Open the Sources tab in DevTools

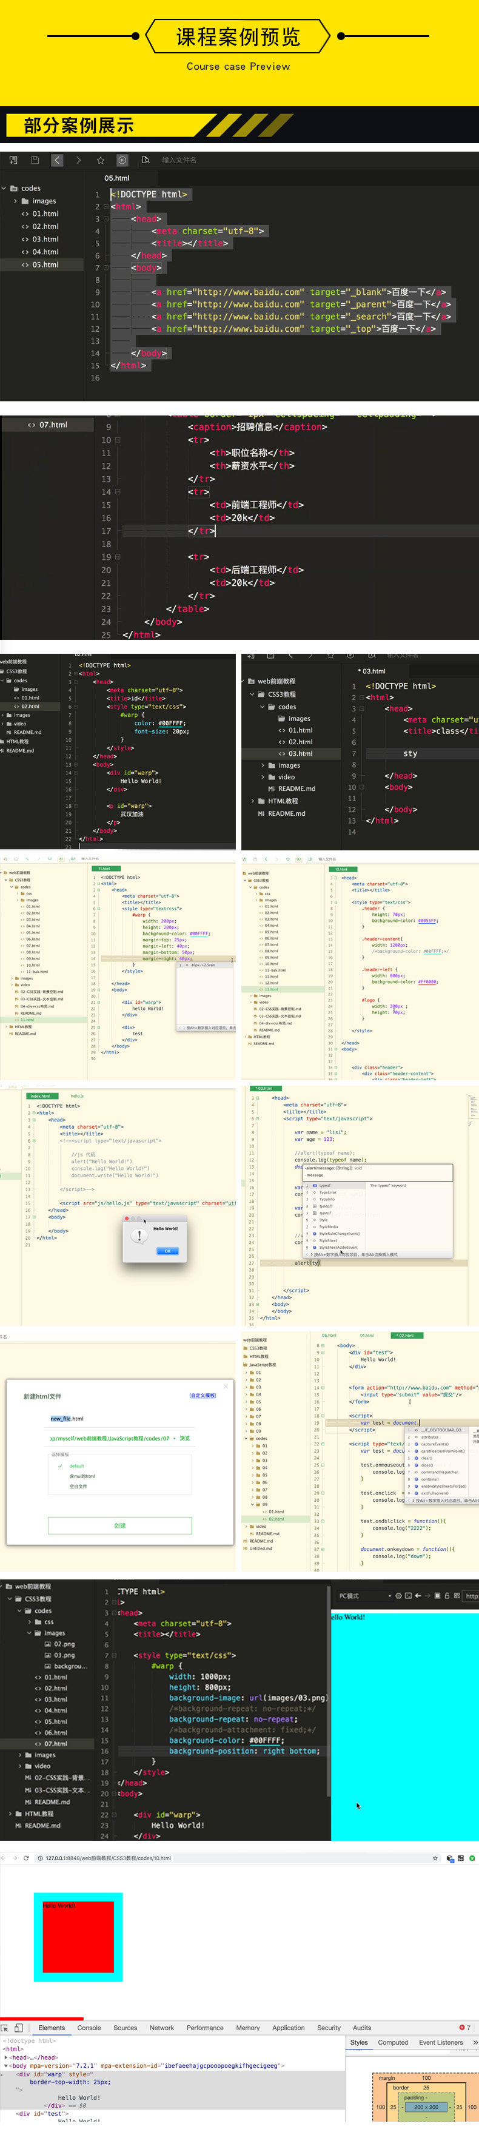126,2028
